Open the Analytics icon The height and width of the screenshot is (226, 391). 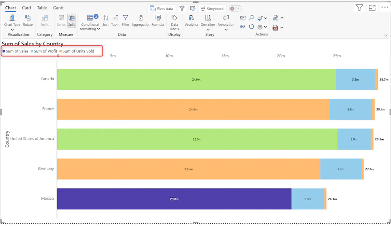192,18
